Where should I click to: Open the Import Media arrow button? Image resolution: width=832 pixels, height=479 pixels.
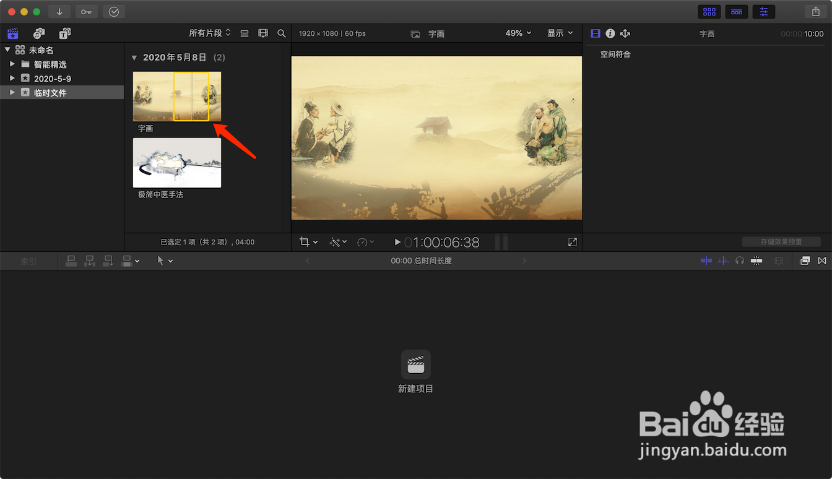[59, 12]
